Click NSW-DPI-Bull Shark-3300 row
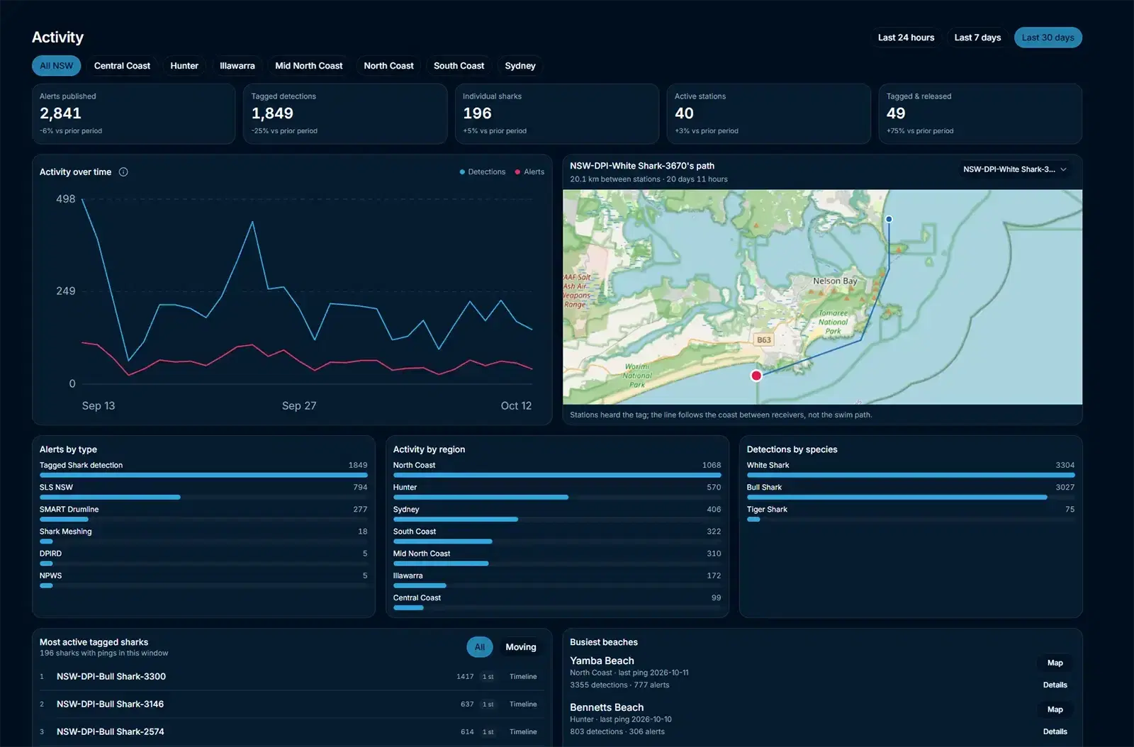The width and height of the screenshot is (1134, 747). pos(291,677)
